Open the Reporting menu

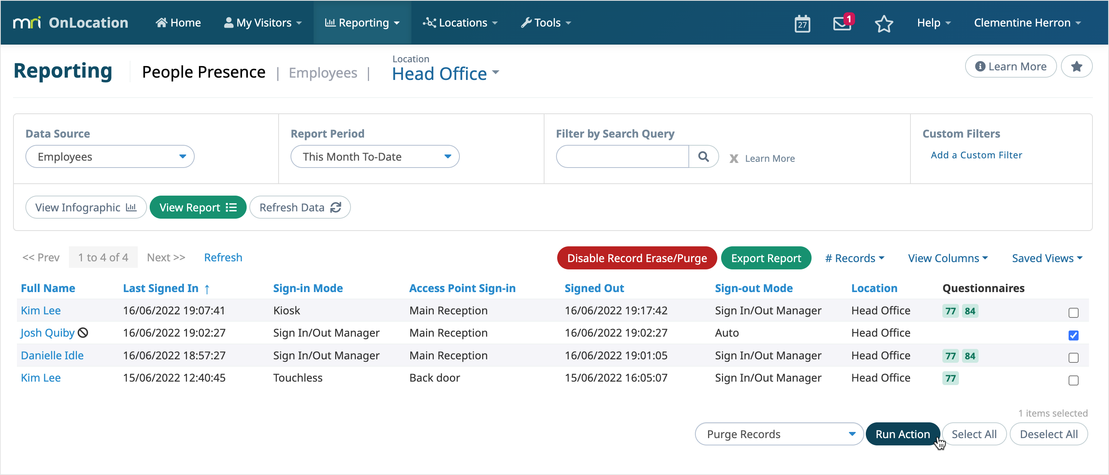point(362,22)
